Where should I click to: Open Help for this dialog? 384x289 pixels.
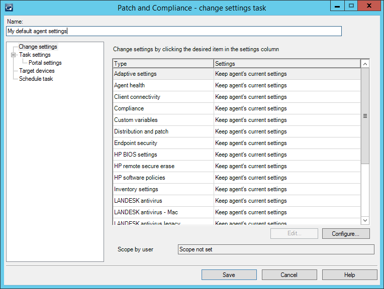(x=349, y=275)
